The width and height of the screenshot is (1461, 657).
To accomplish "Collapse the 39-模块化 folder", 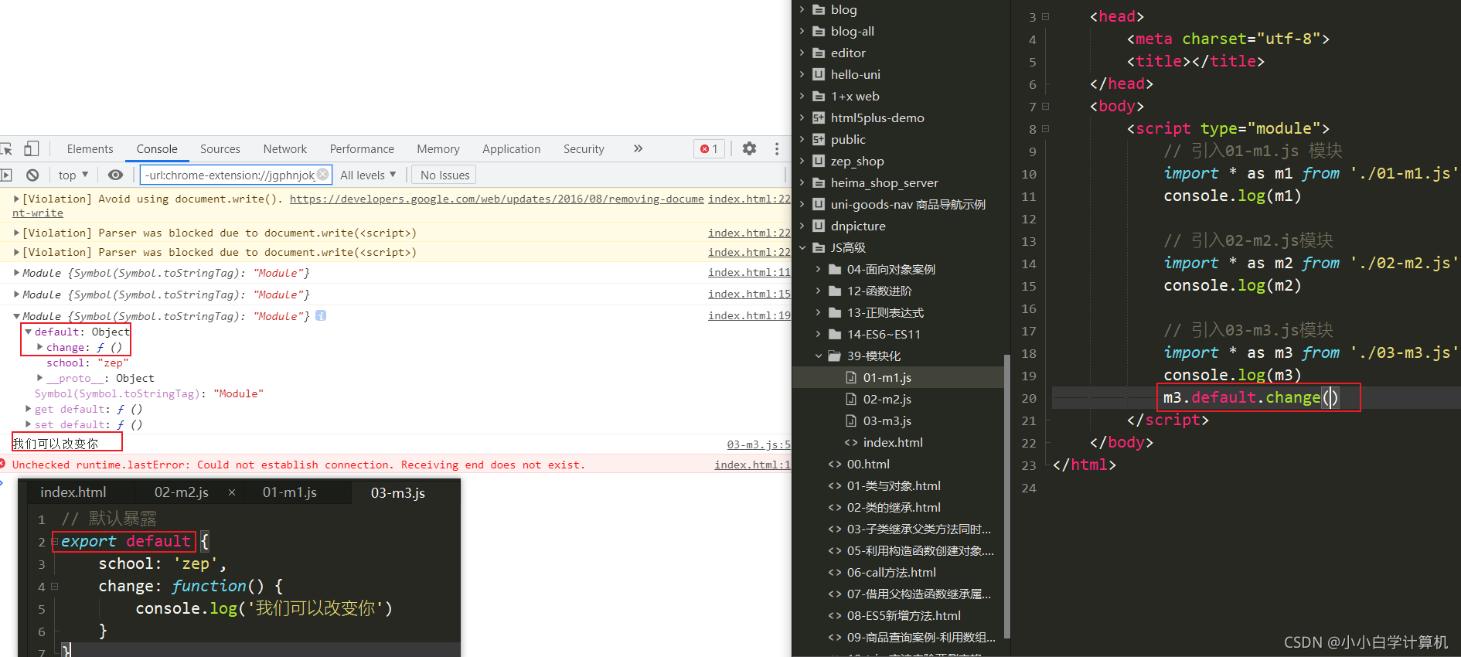I will (819, 356).
